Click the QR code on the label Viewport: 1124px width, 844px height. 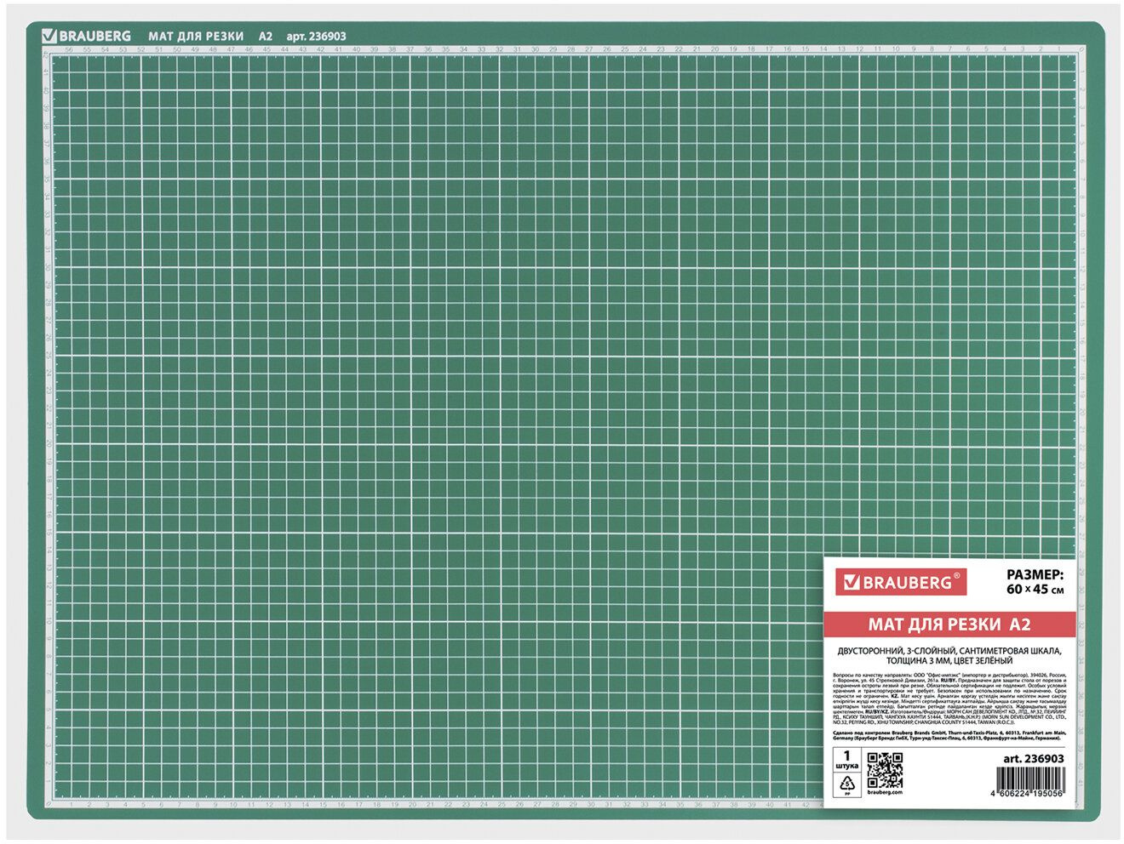pos(885,770)
